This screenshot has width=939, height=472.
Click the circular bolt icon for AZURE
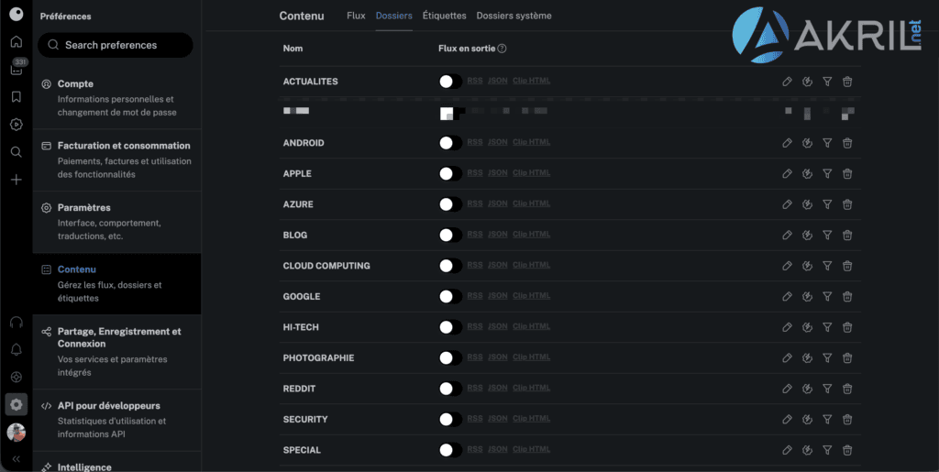tap(807, 204)
